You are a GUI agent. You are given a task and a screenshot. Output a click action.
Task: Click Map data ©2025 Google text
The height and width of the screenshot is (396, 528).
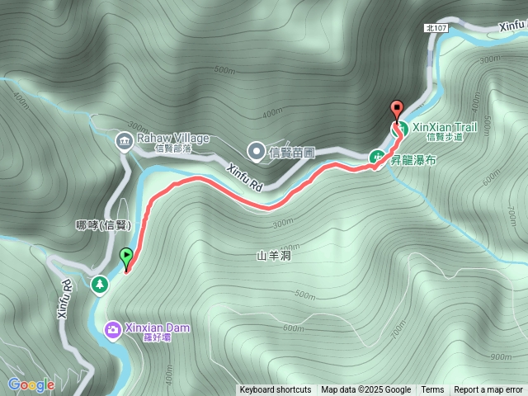[x=365, y=390]
